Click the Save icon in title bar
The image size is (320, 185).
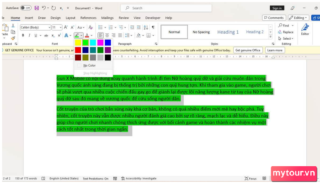point(37,8)
